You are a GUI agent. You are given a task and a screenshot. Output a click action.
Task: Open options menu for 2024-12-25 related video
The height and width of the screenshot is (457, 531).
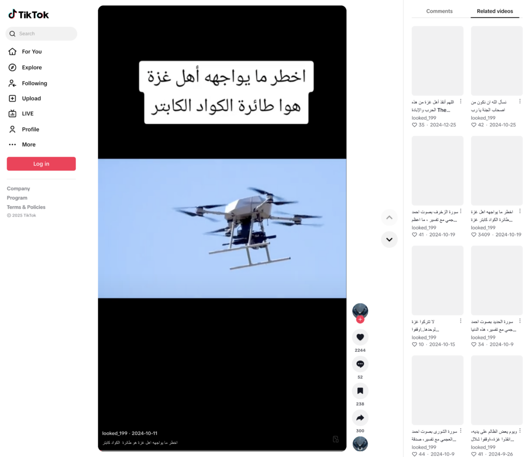click(460, 102)
